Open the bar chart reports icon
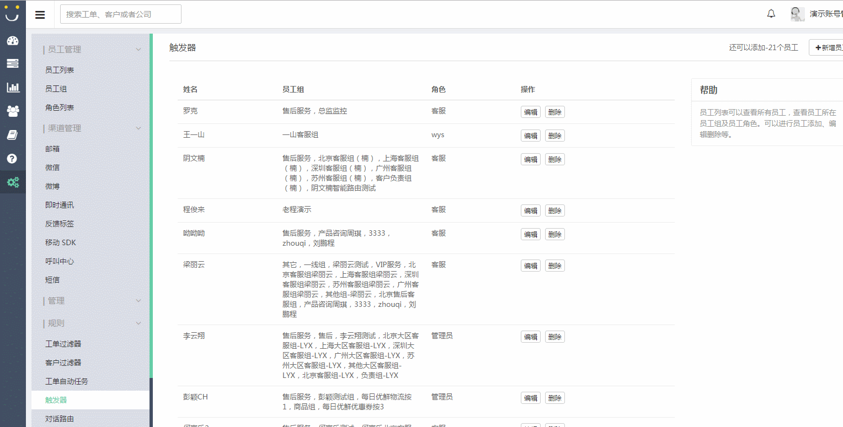843x427 pixels. click(x=13, y=87)
